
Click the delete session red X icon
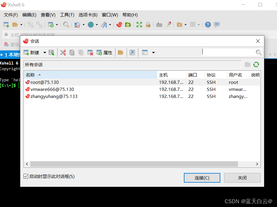coord(90,52)
